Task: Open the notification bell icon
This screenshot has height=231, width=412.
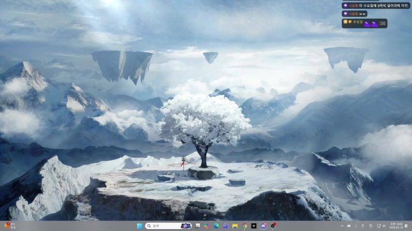Action: tap(407, 226)
